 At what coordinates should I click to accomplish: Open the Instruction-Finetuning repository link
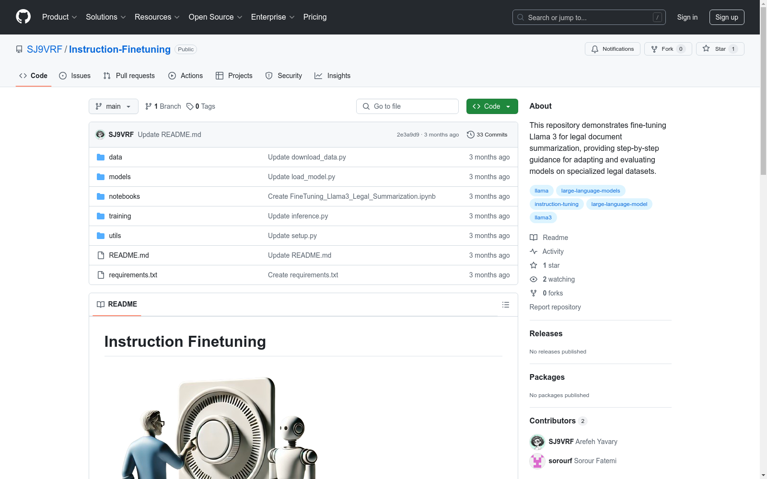click(x=120, y=49)
